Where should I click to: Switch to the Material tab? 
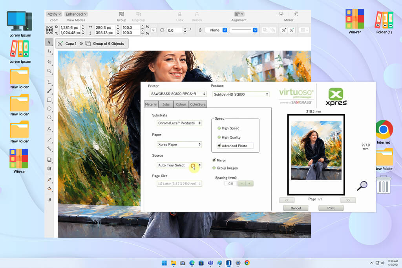pos(151,104)
